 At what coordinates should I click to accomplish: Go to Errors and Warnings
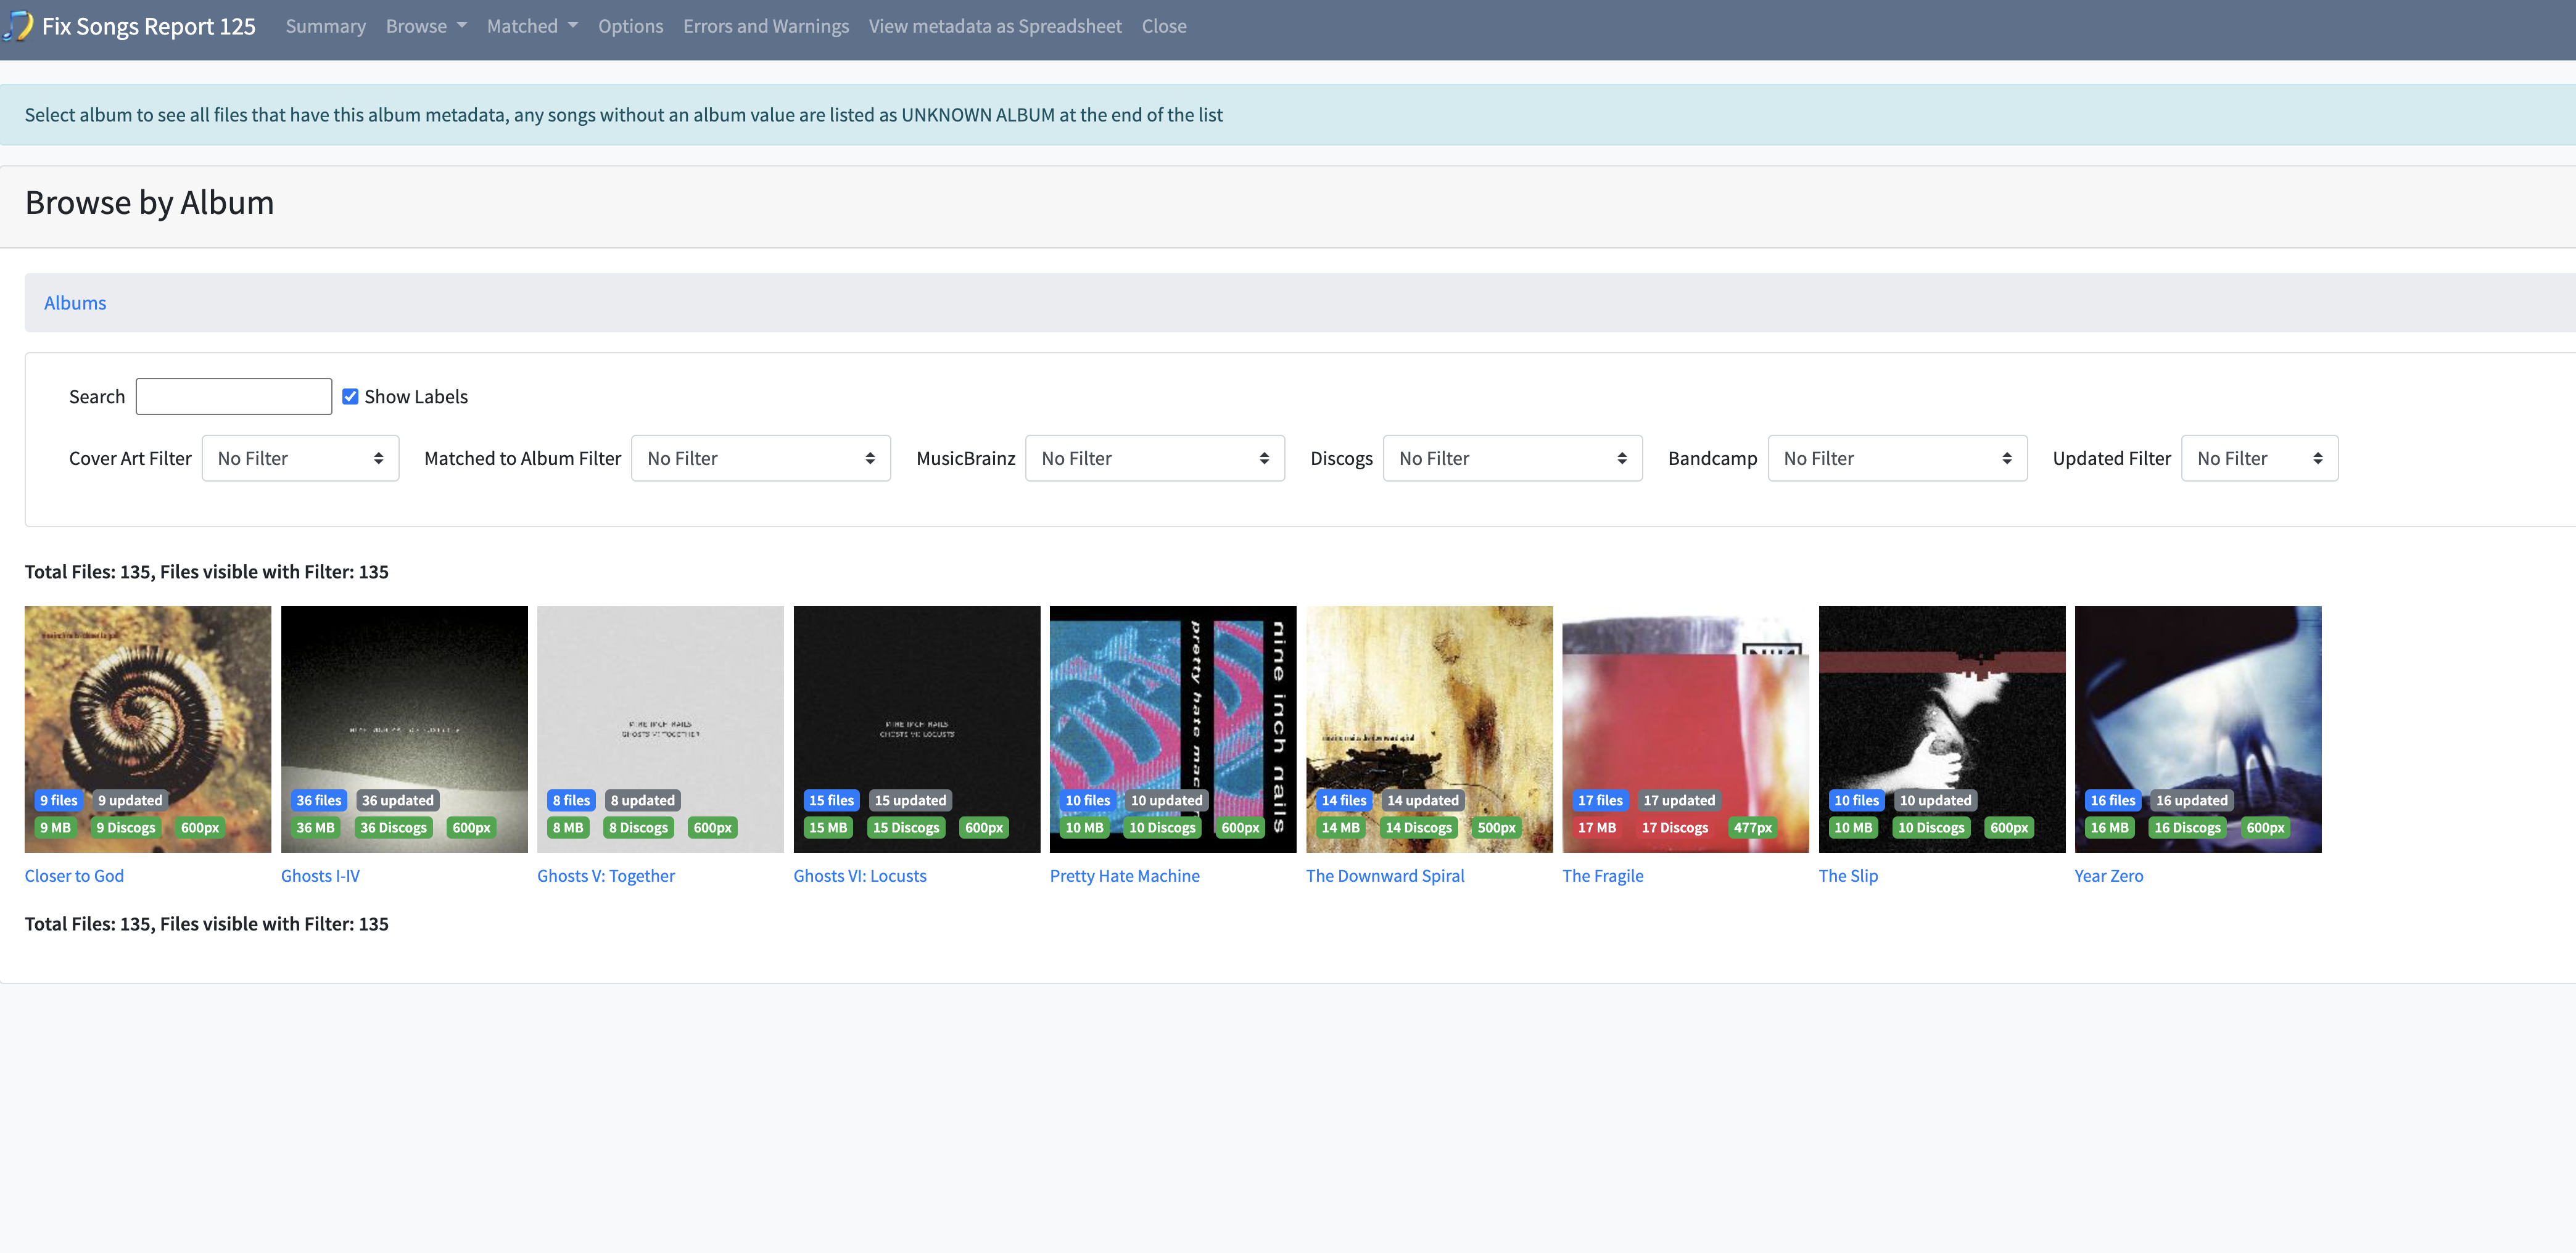765,26
